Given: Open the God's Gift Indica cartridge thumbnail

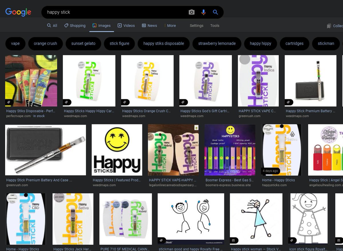Looking at the screenshot, I should 206,81.
